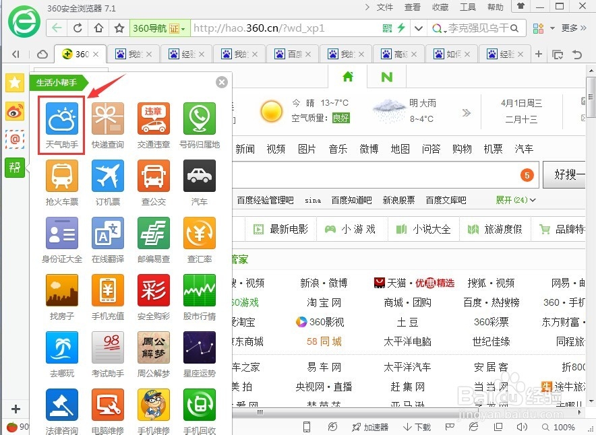The height and width of the screenshot is (435, 596).
Task: Open the 淘宝网 site link
Action: coord(324,302)
